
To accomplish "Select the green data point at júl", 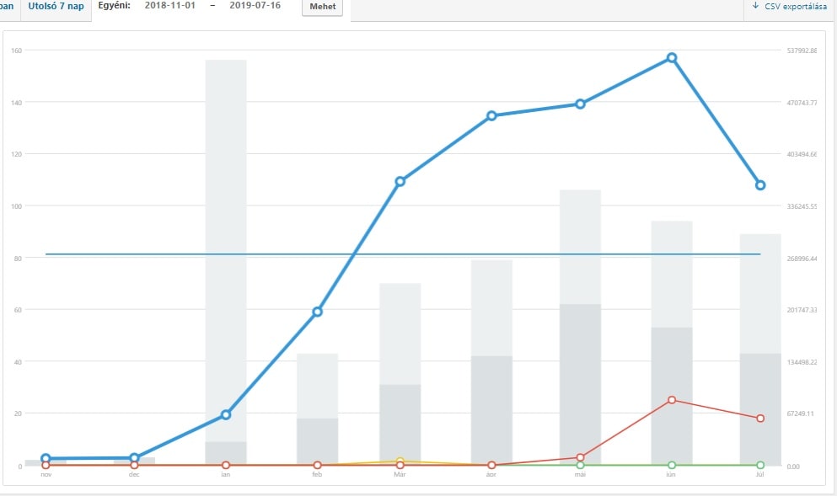I will coord(759,464).
